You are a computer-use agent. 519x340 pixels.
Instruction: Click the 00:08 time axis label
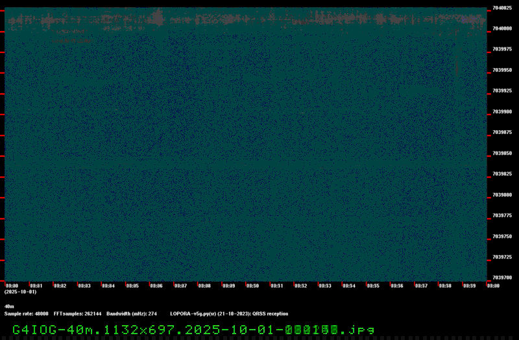pos(204,286)
